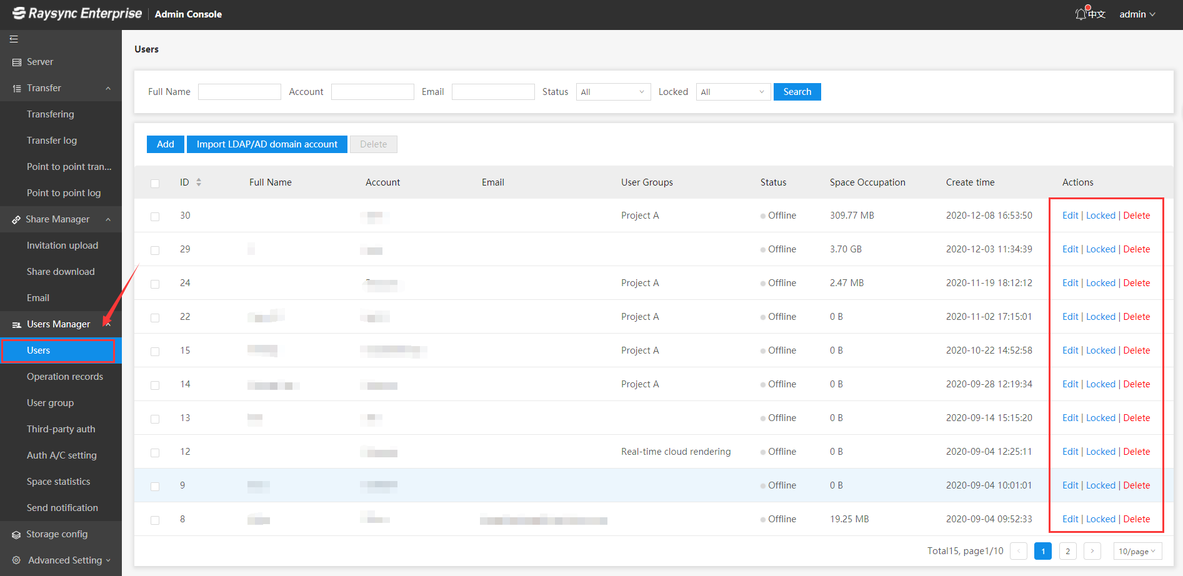Check the box for user ID 12
Screen dimensions: 1183x576
155,453
